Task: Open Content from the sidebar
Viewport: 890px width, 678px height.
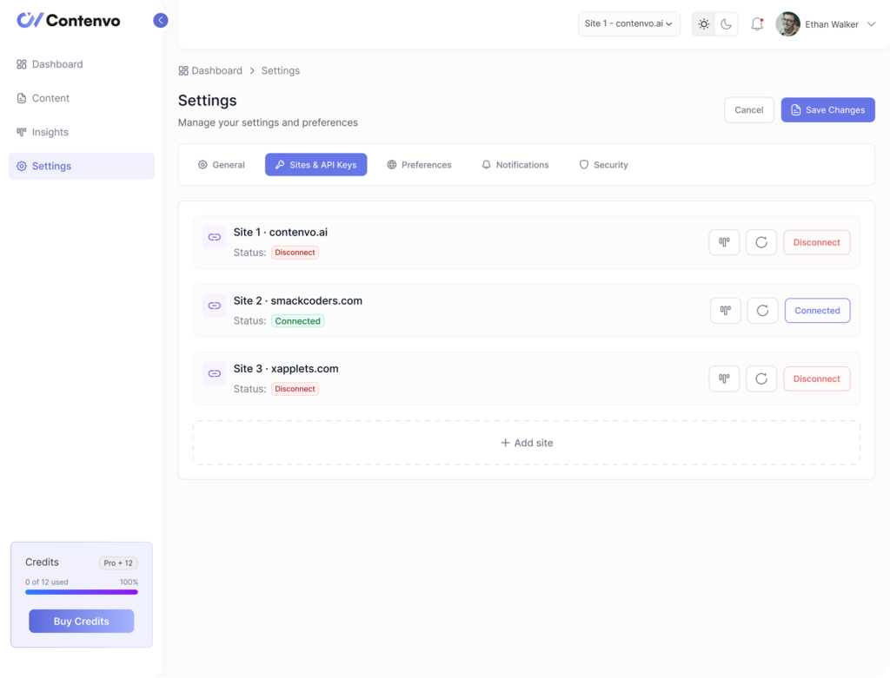Action: (x=50, y=97)
